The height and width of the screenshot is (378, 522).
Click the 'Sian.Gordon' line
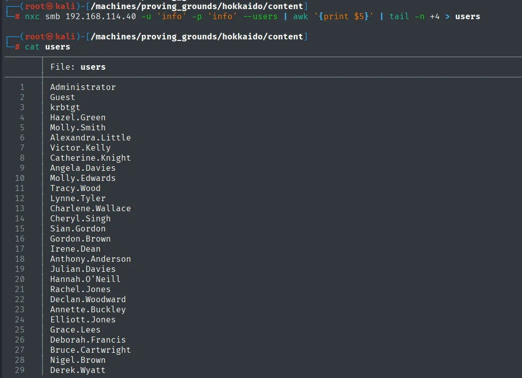(x=78, y=228)
